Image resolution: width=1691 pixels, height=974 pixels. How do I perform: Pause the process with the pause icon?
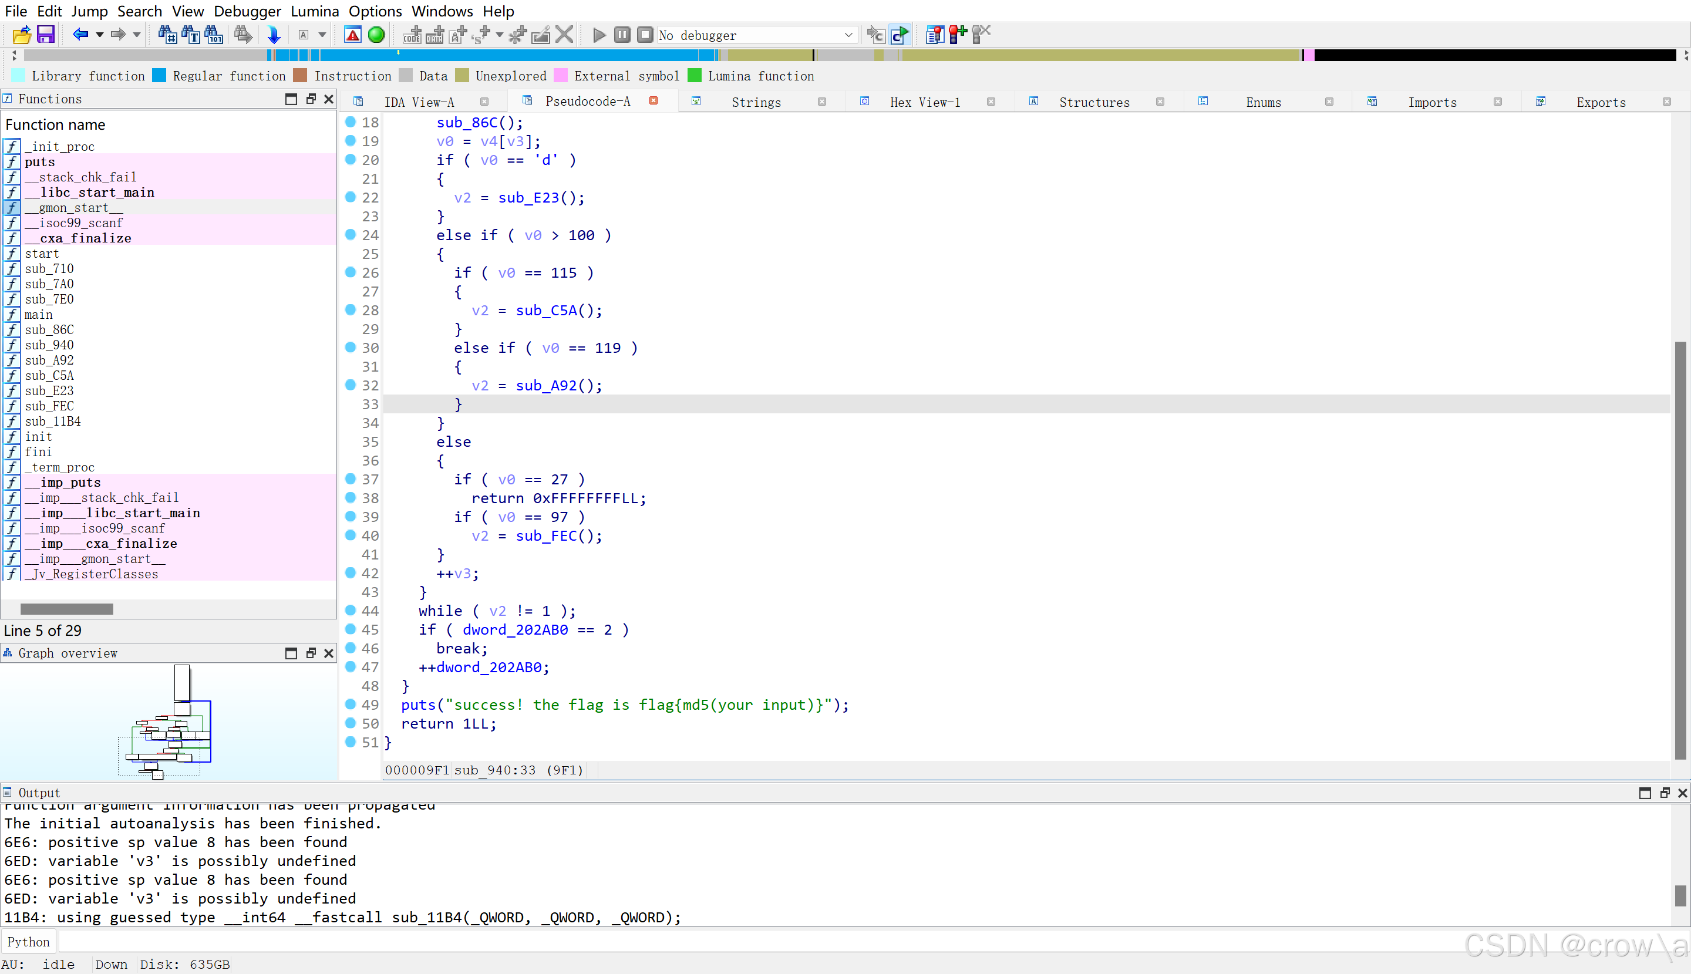[621, 35]
